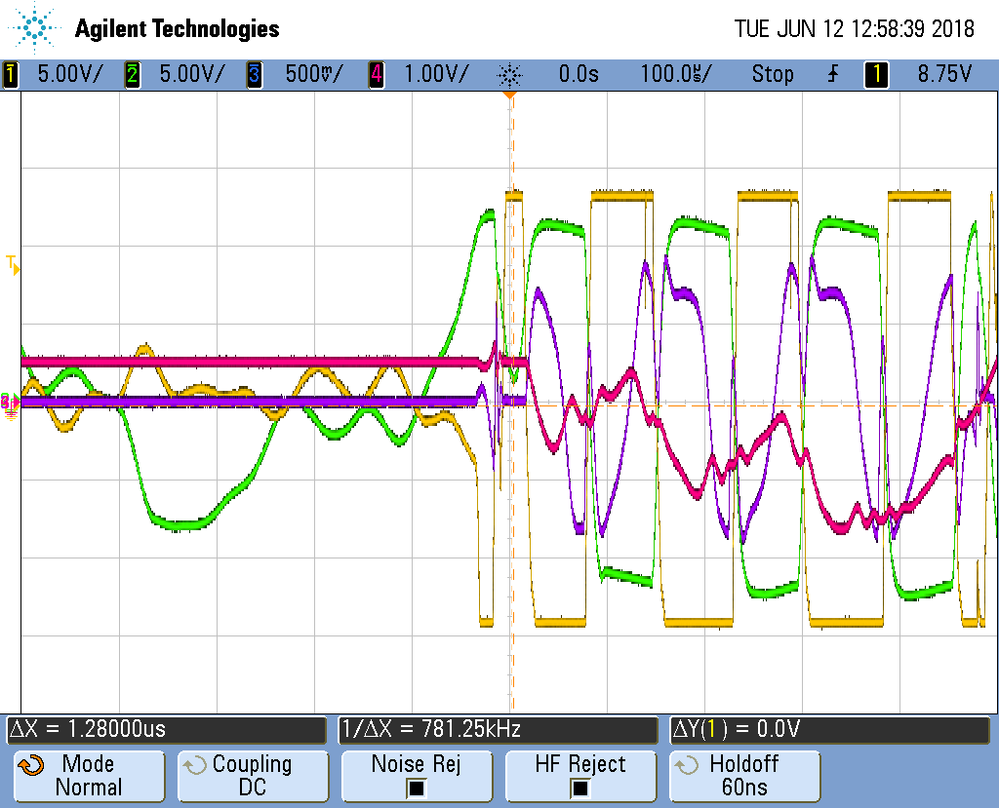Click the rising edge trigger slope icon

[832, 74]
